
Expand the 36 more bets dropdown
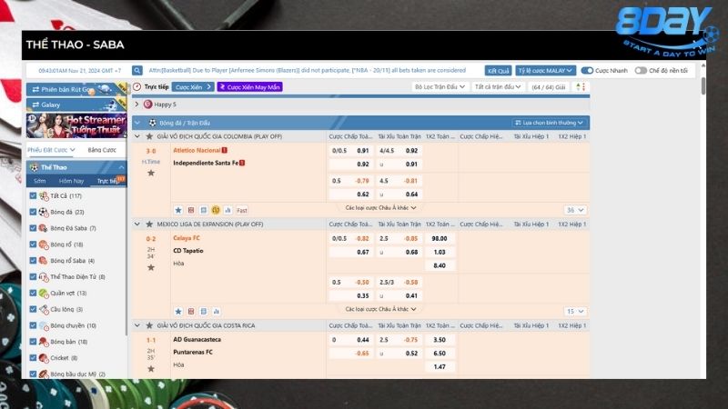tap(575, 210)
